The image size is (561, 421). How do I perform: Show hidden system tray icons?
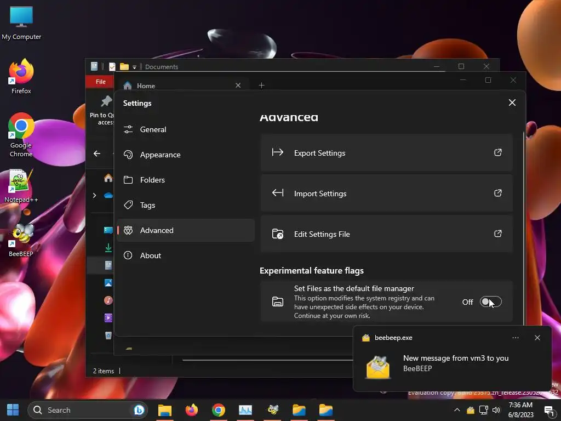[x=457, y=410]
